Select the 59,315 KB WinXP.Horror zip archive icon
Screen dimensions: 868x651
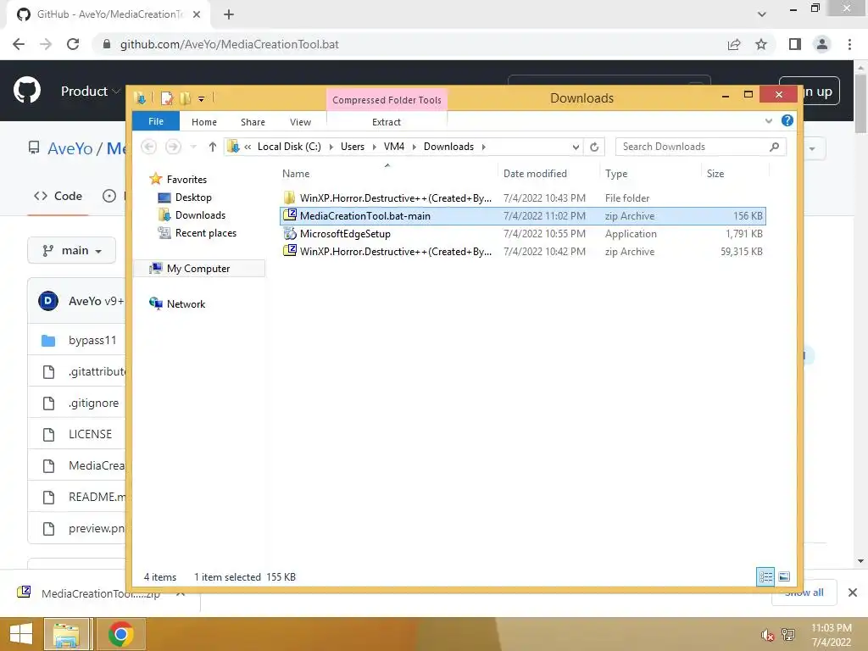click(290, 251)
